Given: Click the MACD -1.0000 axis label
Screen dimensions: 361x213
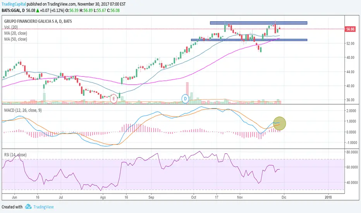Looking at the screenshot, I should tap(351, 143).
